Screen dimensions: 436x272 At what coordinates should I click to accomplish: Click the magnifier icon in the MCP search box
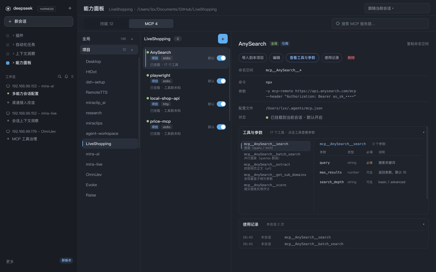(338, 24)
